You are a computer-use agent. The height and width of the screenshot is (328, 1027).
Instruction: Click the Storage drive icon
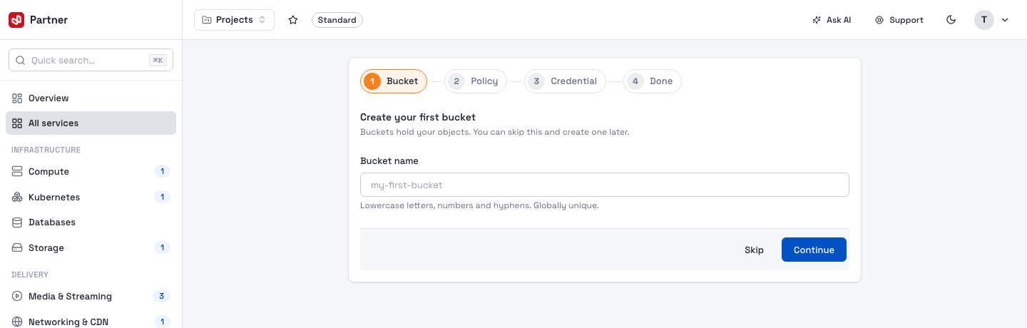point(17,247)
